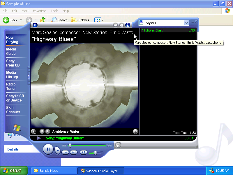Click the Ambience: Water visualization label

[66, 132]
